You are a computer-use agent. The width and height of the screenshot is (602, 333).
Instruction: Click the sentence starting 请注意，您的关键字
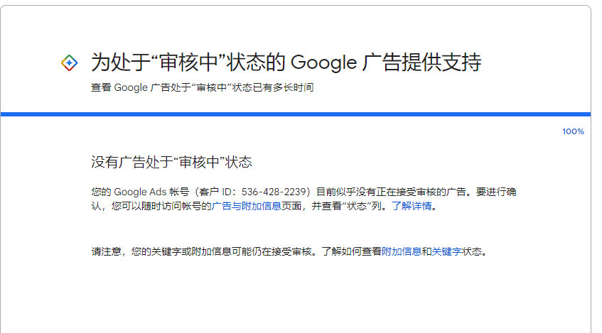pyautogui.click(x=289, y=251)
